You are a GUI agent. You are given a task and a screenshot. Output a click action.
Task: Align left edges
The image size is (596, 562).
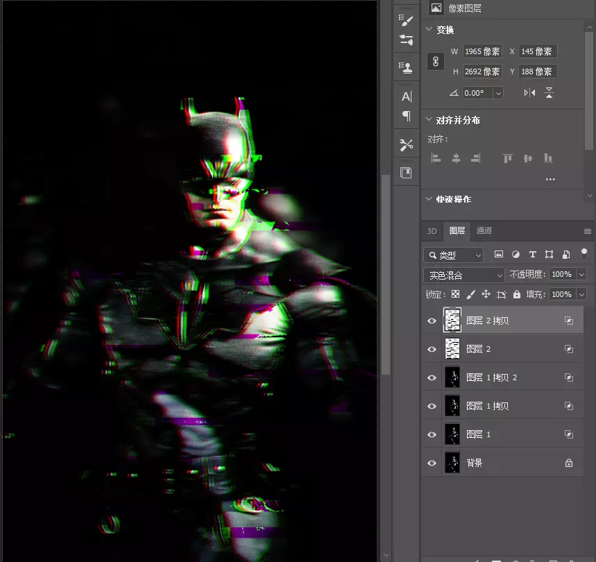(436, 158)
